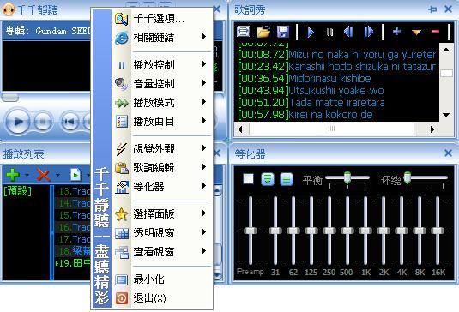Click the 視覺外觀 lightning icon
Viewport: 459px width, 312px height.
[122, 149]
